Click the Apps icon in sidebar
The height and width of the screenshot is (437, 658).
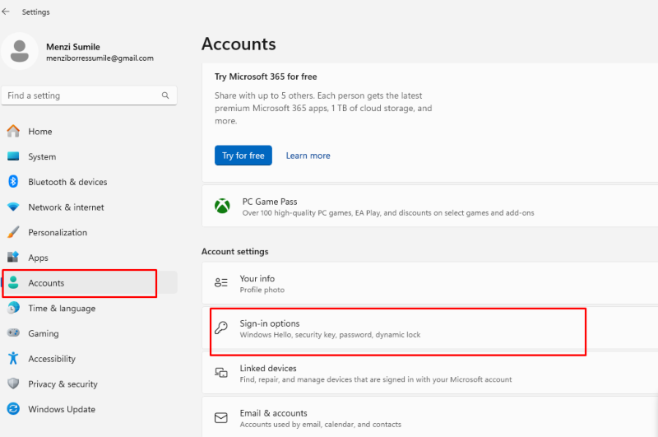click(13, 257)
